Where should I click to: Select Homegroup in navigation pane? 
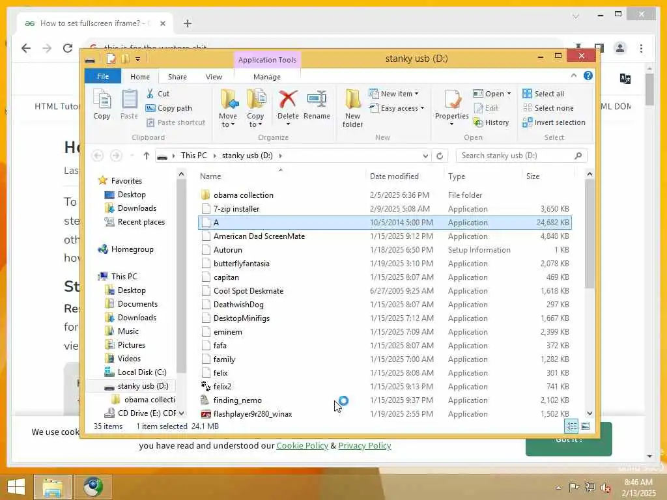[126, 249]
